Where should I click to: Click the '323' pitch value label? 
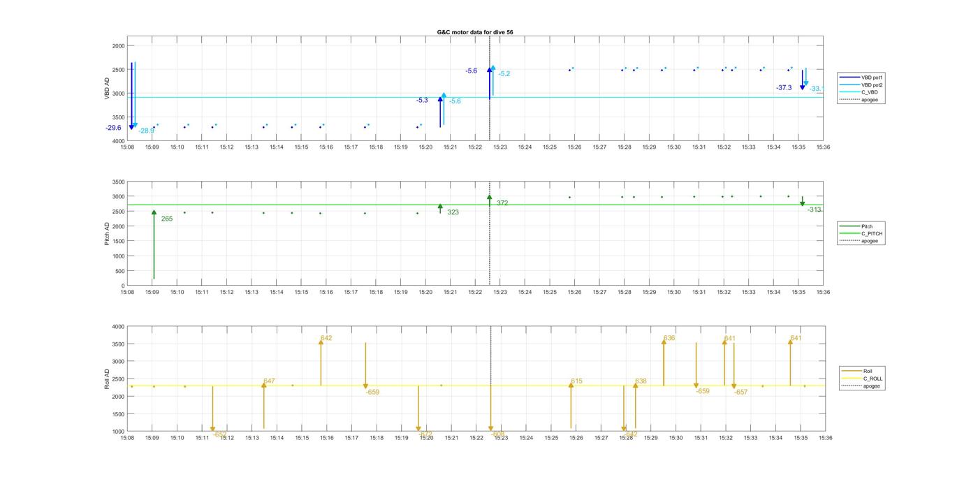[453, 212]
